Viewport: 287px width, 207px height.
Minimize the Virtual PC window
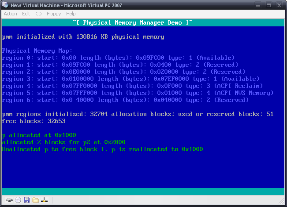[258, 5]
